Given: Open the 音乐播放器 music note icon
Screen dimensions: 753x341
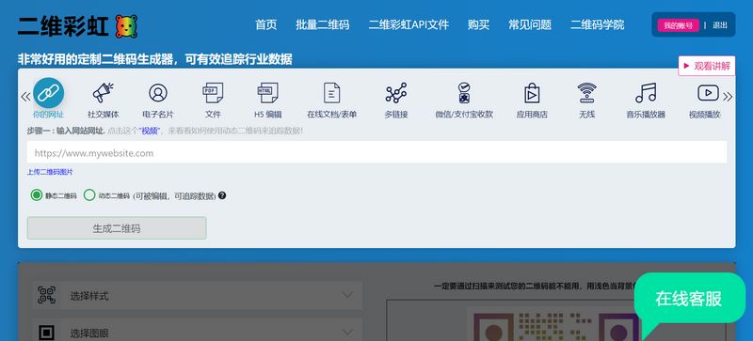Looking at the screenshot, I should [646, 93].
